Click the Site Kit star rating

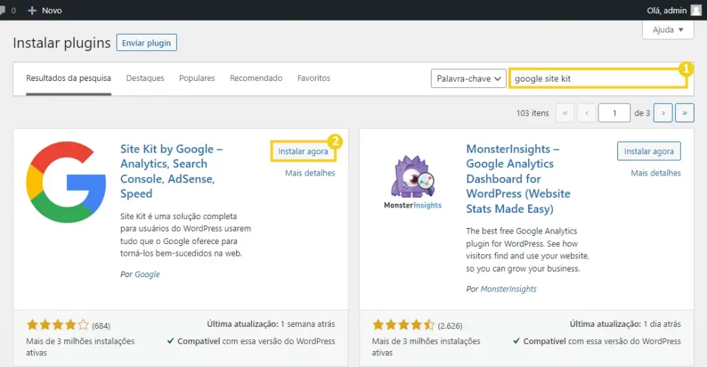[x=58, y=325]
